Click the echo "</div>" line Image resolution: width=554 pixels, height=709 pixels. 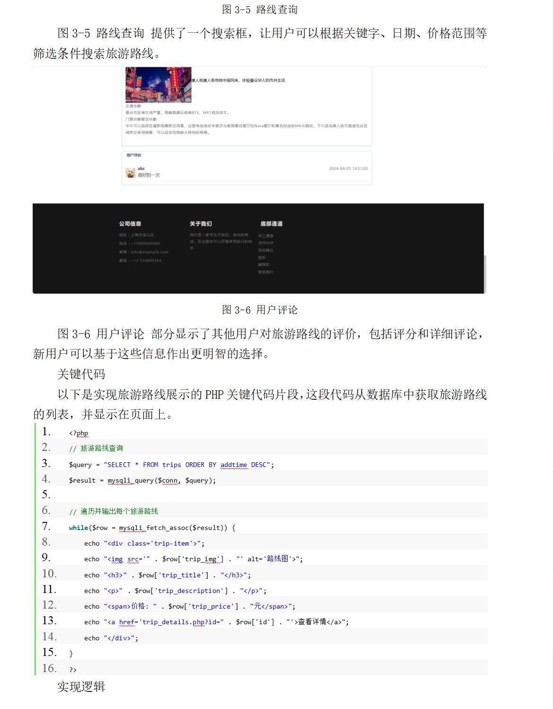pos(111,638)
